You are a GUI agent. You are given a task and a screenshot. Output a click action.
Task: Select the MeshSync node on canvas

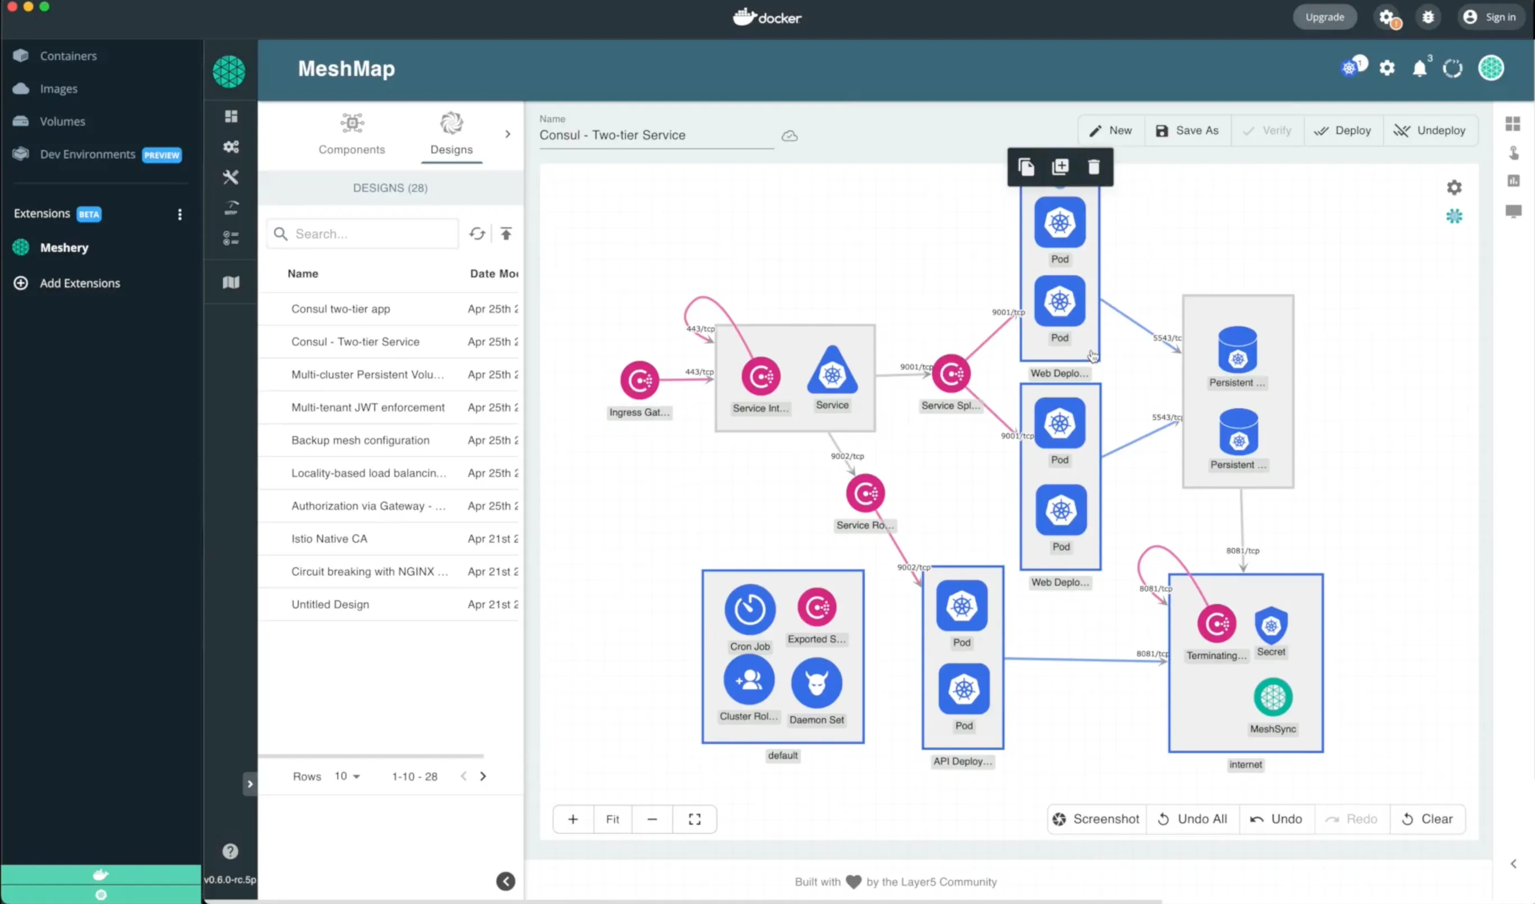pyautogui.click(x=1273, y=697)
